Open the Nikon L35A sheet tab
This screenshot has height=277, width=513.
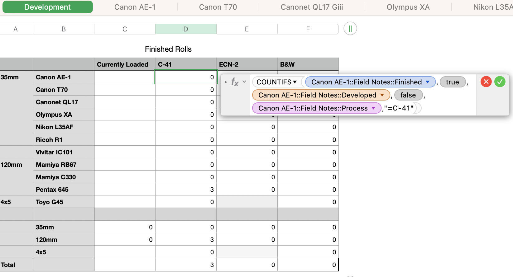click(x=492, y=7)
